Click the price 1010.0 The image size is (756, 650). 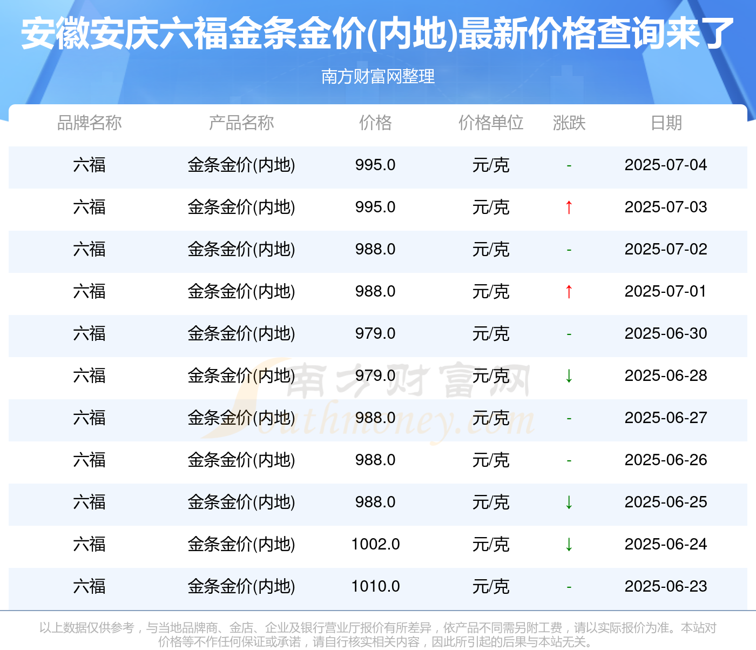[375, 586]
